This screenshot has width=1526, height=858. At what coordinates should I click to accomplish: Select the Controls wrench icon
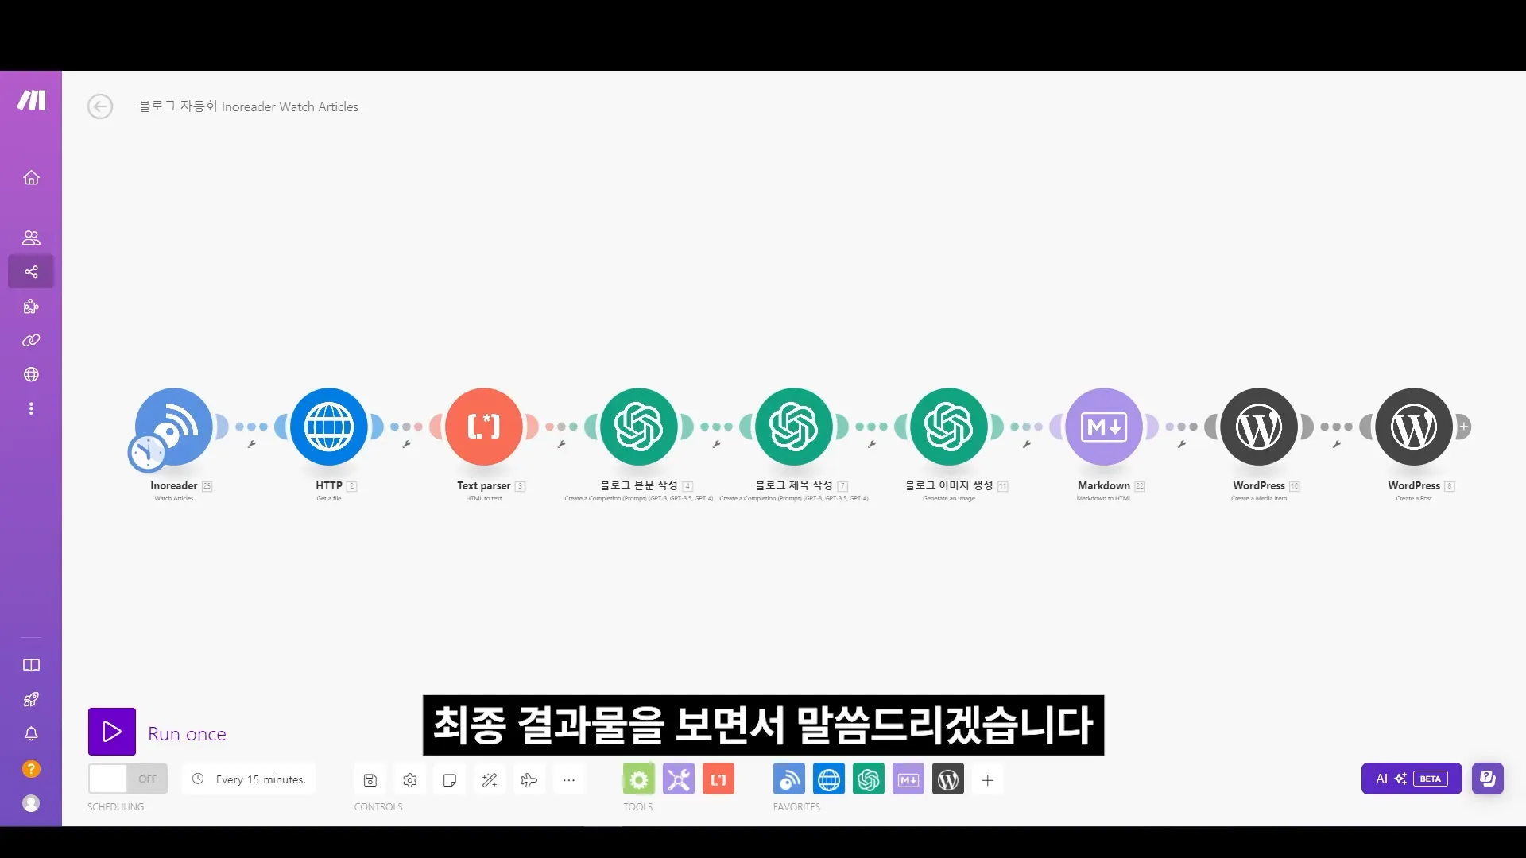pyautogui.click(x=678, y=779)
